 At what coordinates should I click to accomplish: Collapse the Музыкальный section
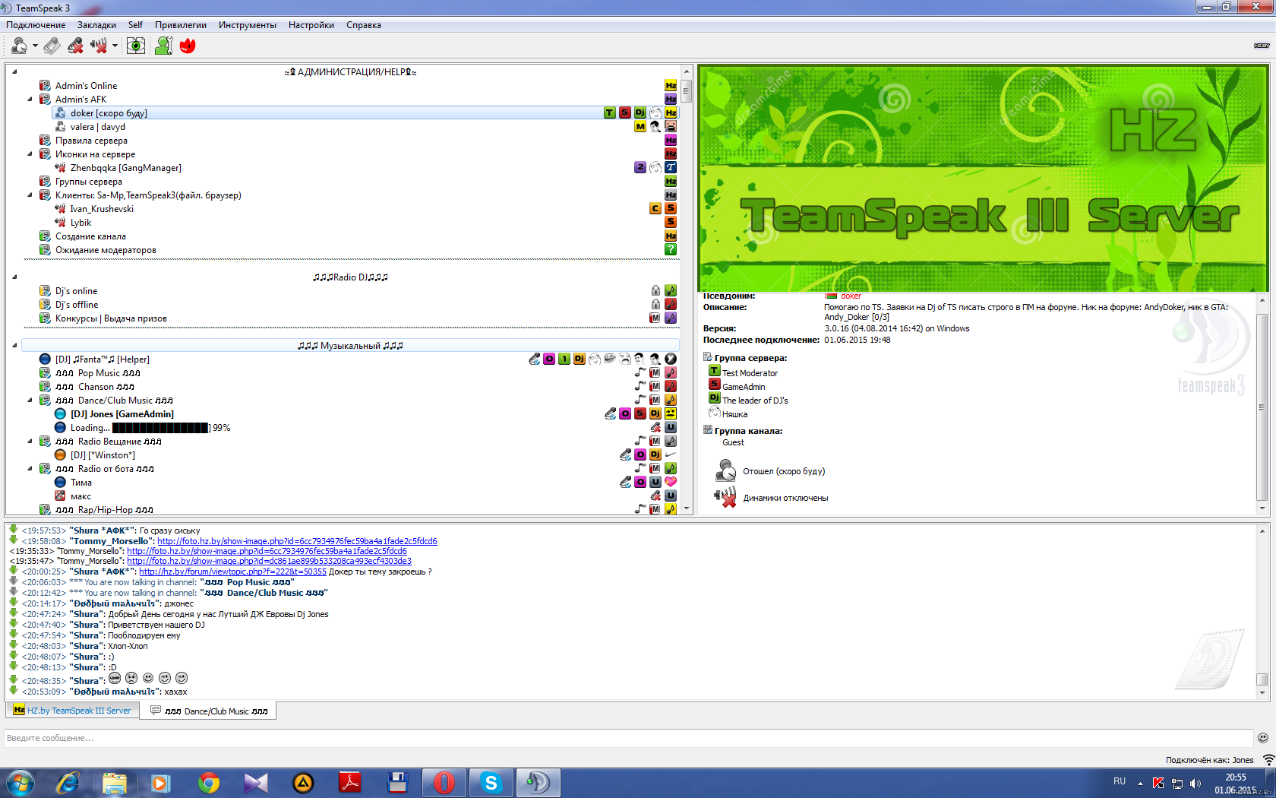pos(14,345)
